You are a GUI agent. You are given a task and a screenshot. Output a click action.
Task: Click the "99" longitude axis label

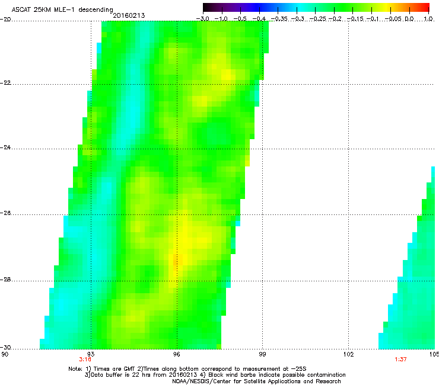[262, 355]
